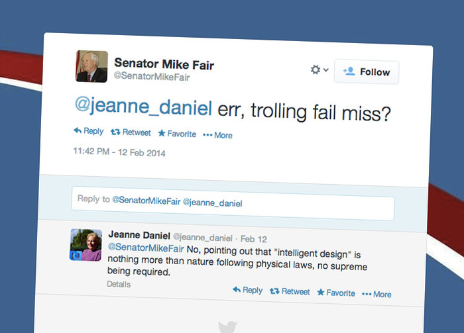Viewport: 464px width, 333px height.
Task: Favorite Jeanne Daniel's reply
Action: pos(336,292)
